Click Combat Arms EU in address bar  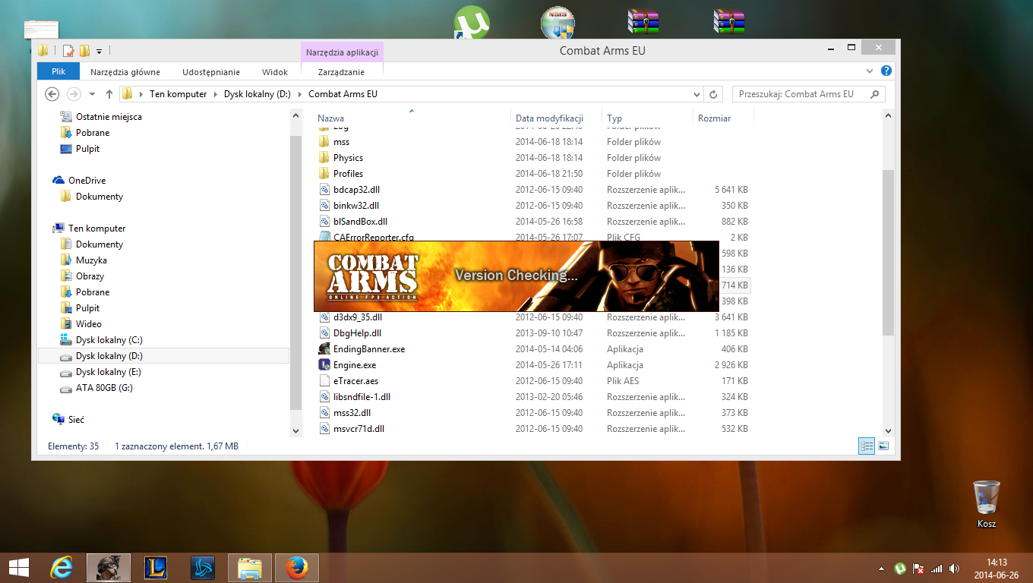[x=343, y=94]
